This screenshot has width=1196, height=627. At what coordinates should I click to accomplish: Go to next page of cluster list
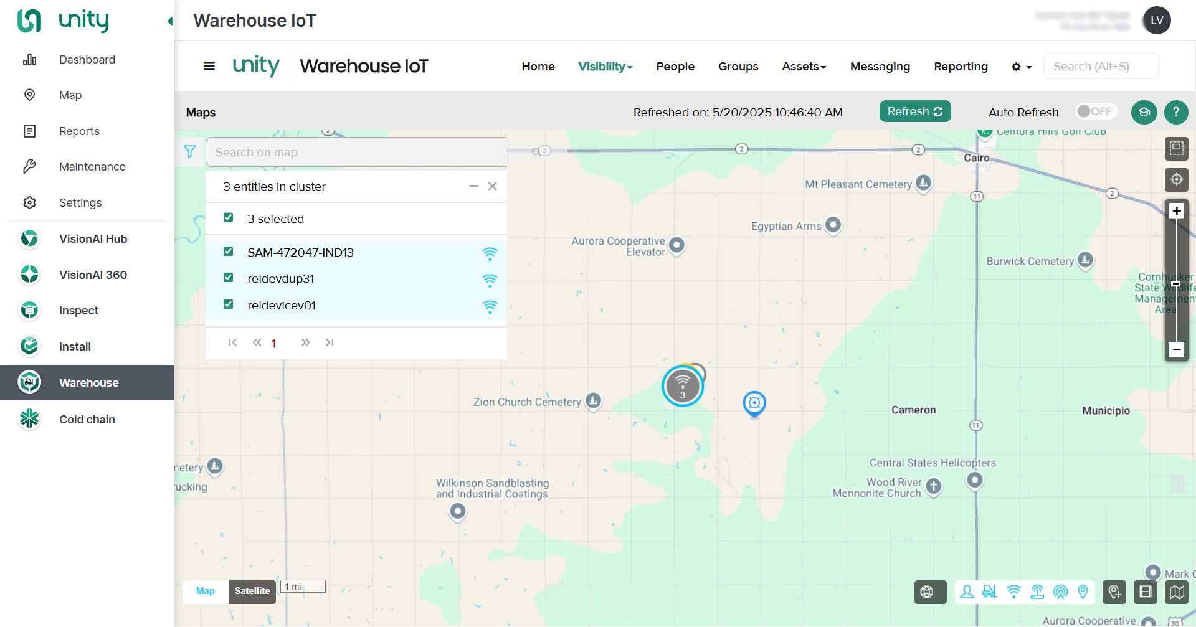305,342
